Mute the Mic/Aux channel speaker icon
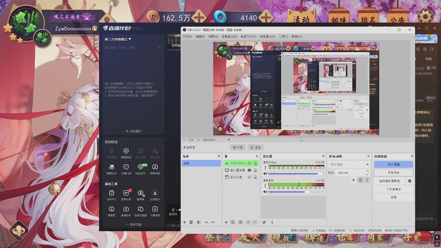 tap(265, 174)
